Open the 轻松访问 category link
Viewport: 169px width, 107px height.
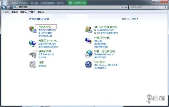coord(99,62)
